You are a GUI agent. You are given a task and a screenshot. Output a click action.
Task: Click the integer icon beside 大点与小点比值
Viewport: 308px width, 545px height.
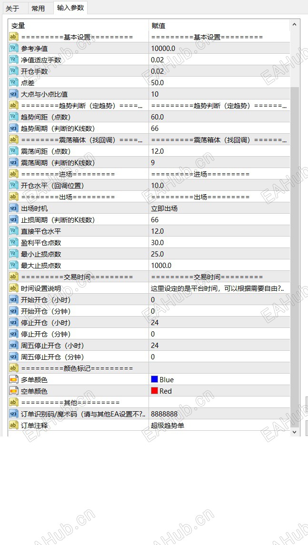[x=13, y=94]
